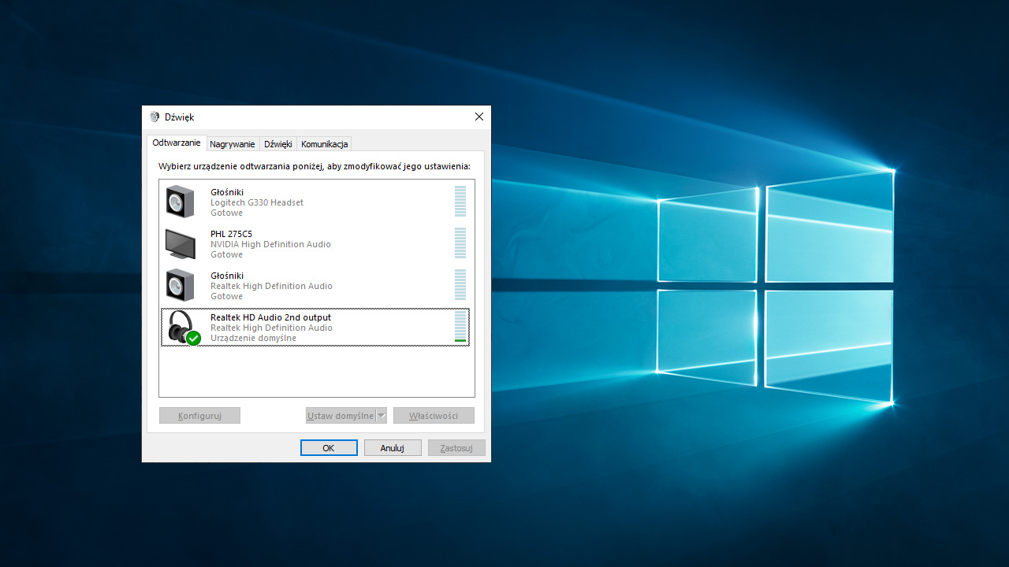Image resolution: width=1009 pixels, height=567 pixels.
Task: Click the Ustaw domyślne button
Action: (341, 416)
